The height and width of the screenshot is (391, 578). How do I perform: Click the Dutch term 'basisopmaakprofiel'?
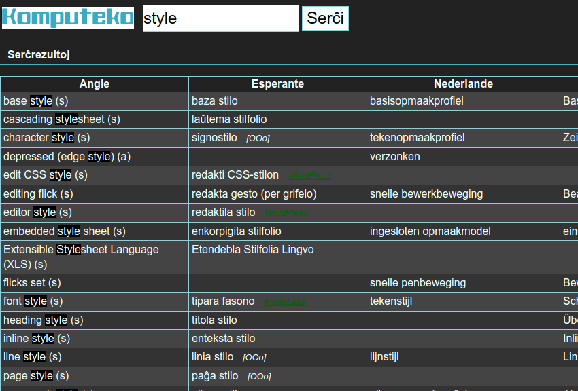tap(417, 100)
